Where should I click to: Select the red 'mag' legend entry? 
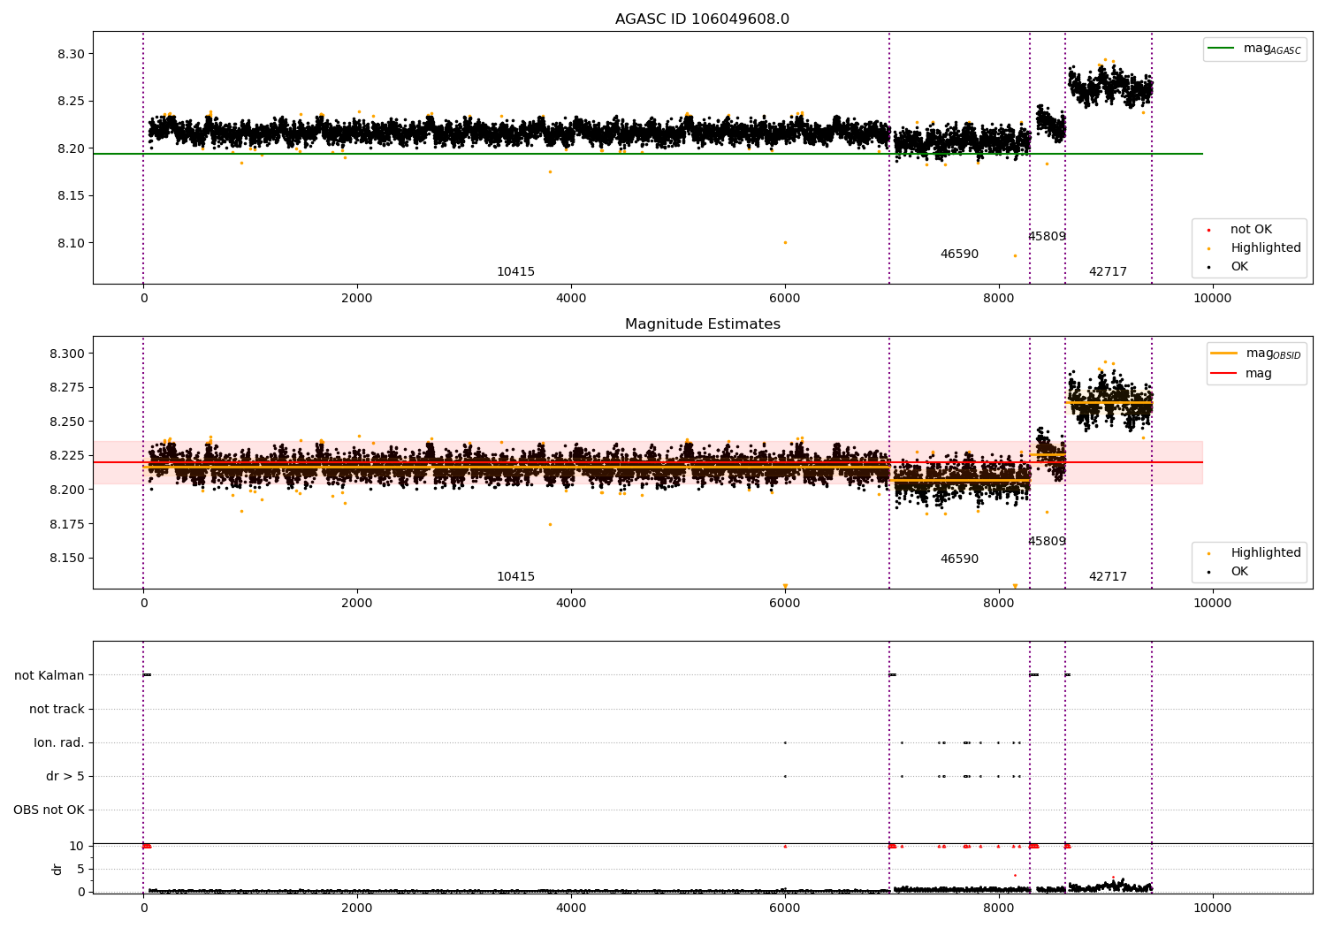(1242, 374)
